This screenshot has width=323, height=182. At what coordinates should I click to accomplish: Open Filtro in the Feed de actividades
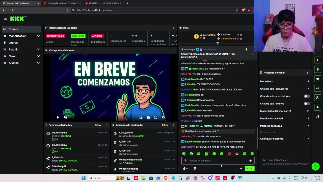(98, 125)
